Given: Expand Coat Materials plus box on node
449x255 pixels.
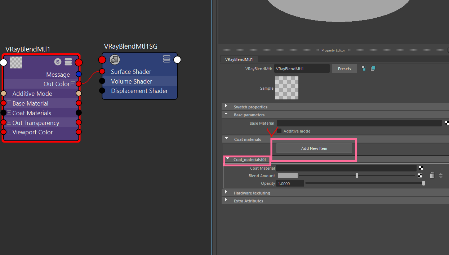Looking at the screenshot, I should coord(9,113).
